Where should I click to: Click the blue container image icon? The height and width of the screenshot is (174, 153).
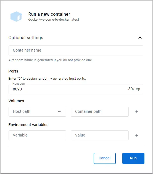[x=16, y=17]
